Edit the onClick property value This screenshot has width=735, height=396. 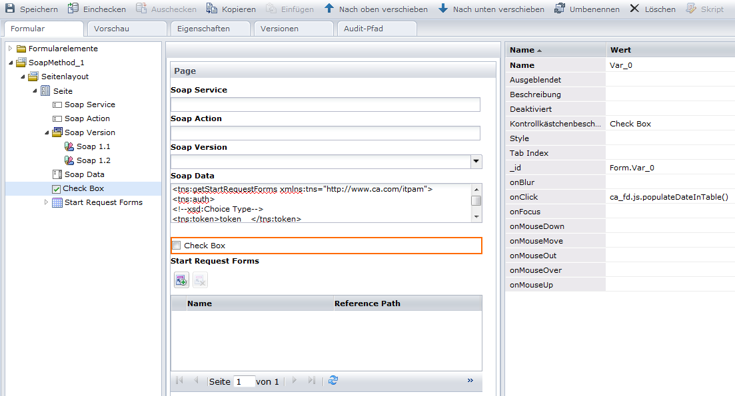(x=670, y=197)
